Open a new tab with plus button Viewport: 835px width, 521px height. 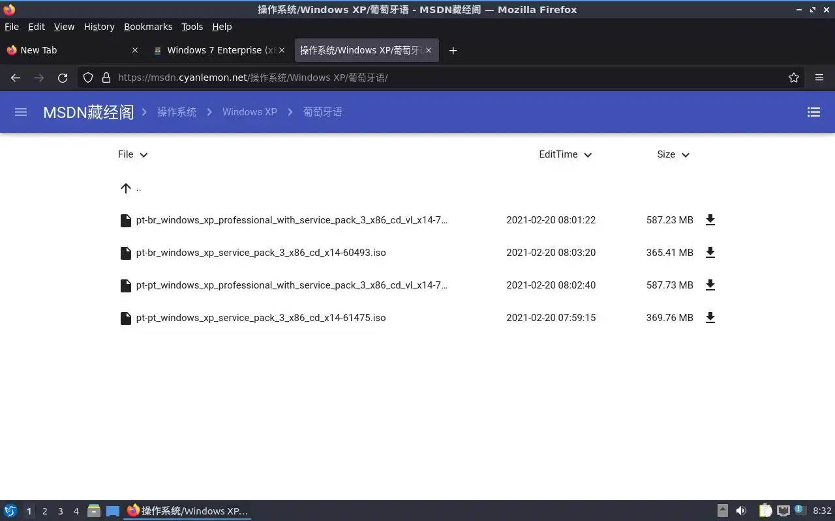click(x=453, y=50)
